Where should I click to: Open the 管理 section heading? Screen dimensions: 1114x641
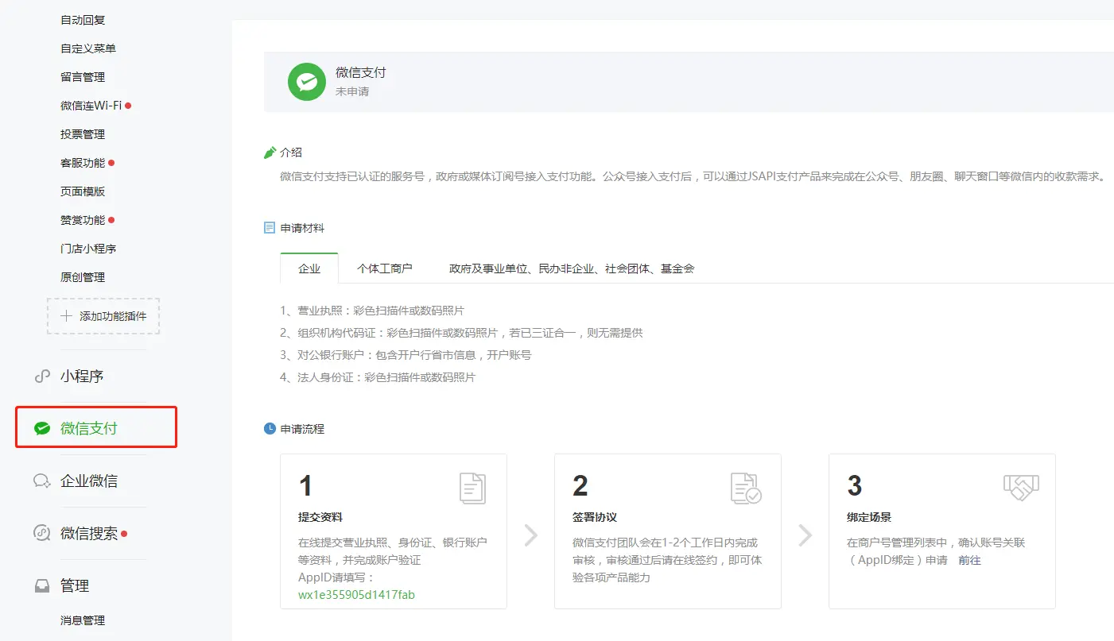click(x=75, y=586)
